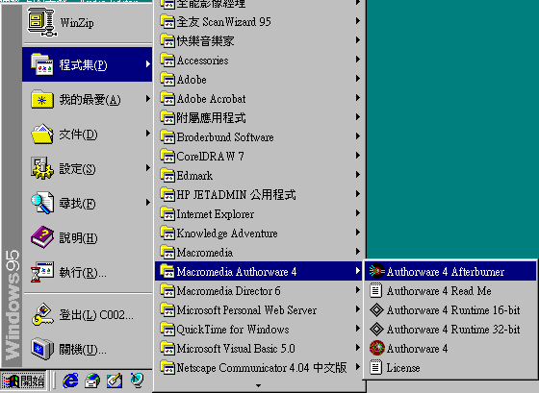Click the 文件 documents folder icon
Image resolution: width=539 pixels, height=393 pixels.
pos(42,134)
